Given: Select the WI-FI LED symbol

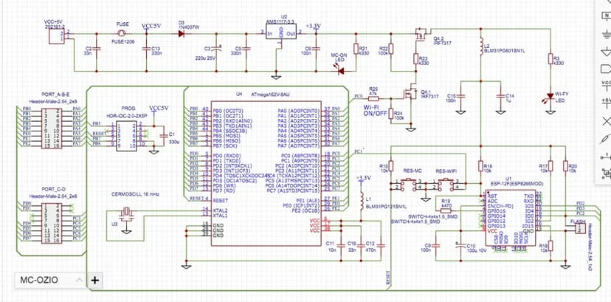Looking at the screenshot, I should (x=547, y=97).
